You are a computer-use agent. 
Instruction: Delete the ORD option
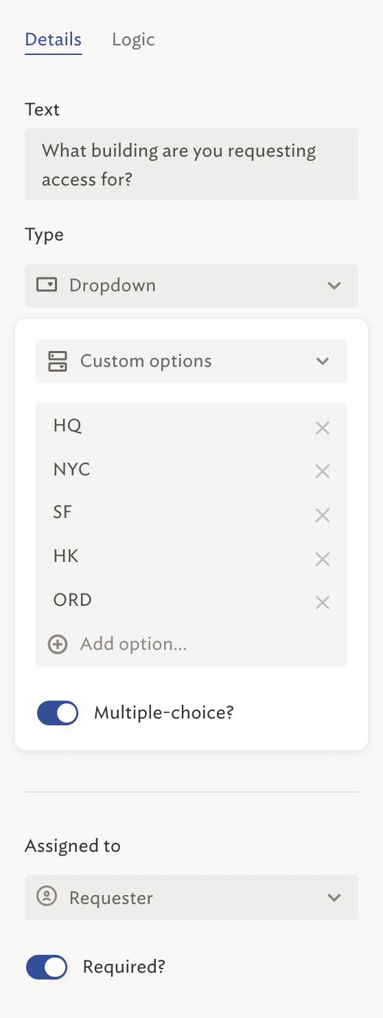coord(323,602)
